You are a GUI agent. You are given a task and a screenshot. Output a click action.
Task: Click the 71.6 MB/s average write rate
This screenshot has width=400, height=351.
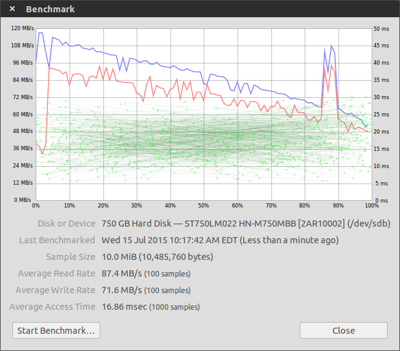(122, 290)
